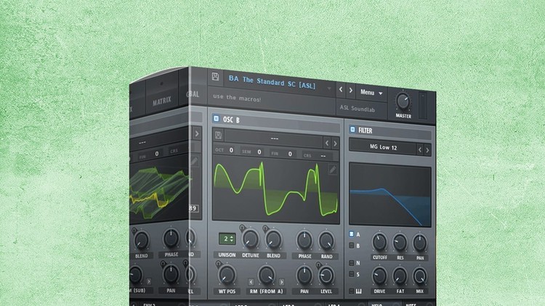545x306 pixels.
Task: Select next OSC B wavetable
Action: [x=335, y=144]
